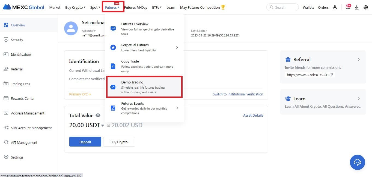Image resolution: width=372 pixels, height=177 pixels.
Task: Click the Security shield icon
Action: 6,40
